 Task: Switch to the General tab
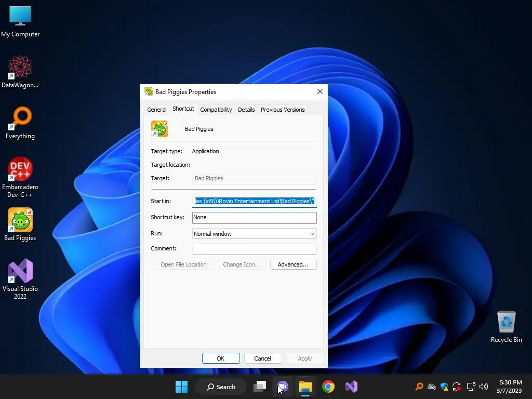[157, 110]
